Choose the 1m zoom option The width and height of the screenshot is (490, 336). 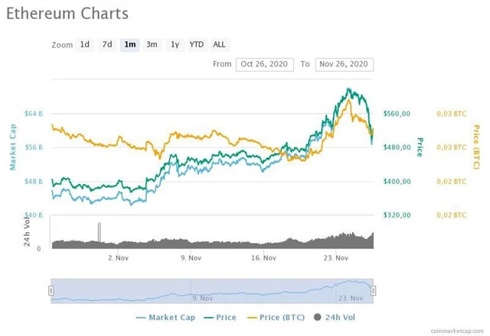pos(130,44)
